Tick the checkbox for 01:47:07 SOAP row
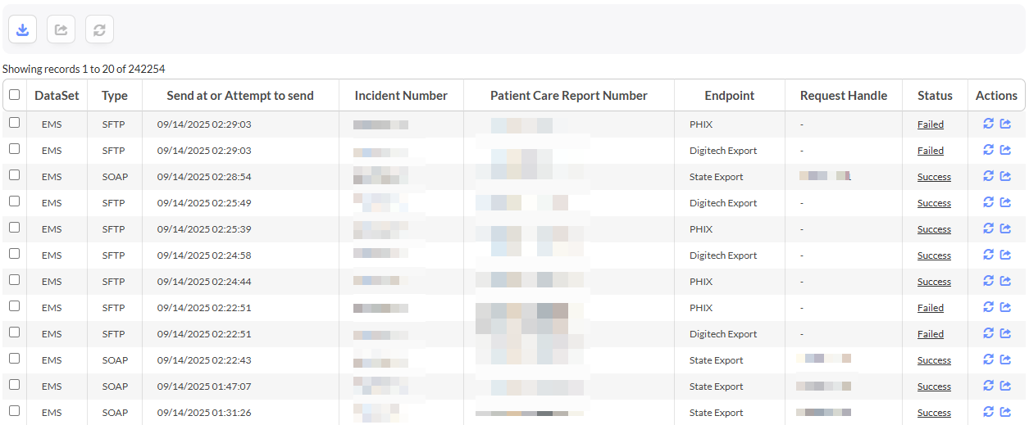Image resolution: width=1029 pixels, height=425 pixels. coord(14,385)
